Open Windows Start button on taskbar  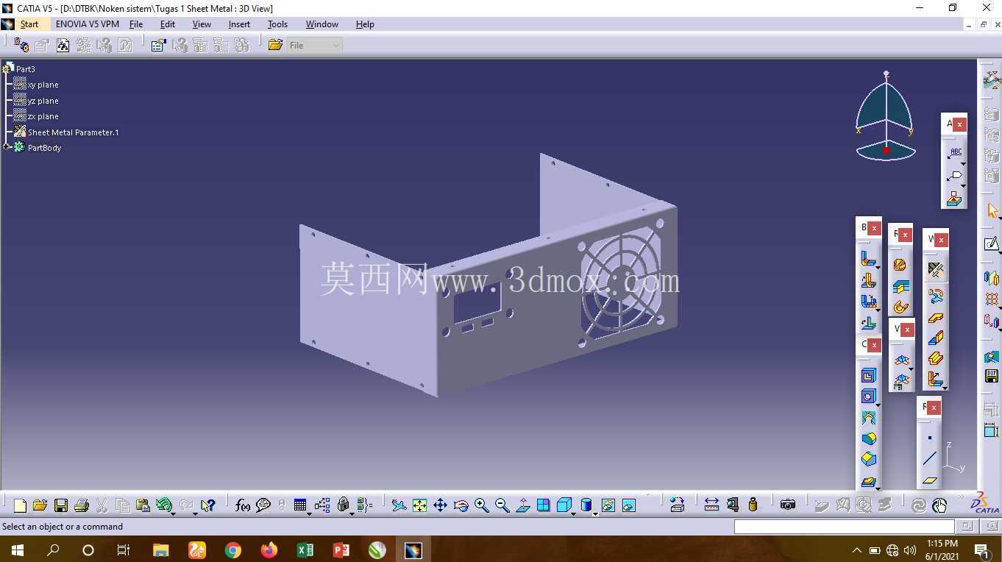pos(17,549)
